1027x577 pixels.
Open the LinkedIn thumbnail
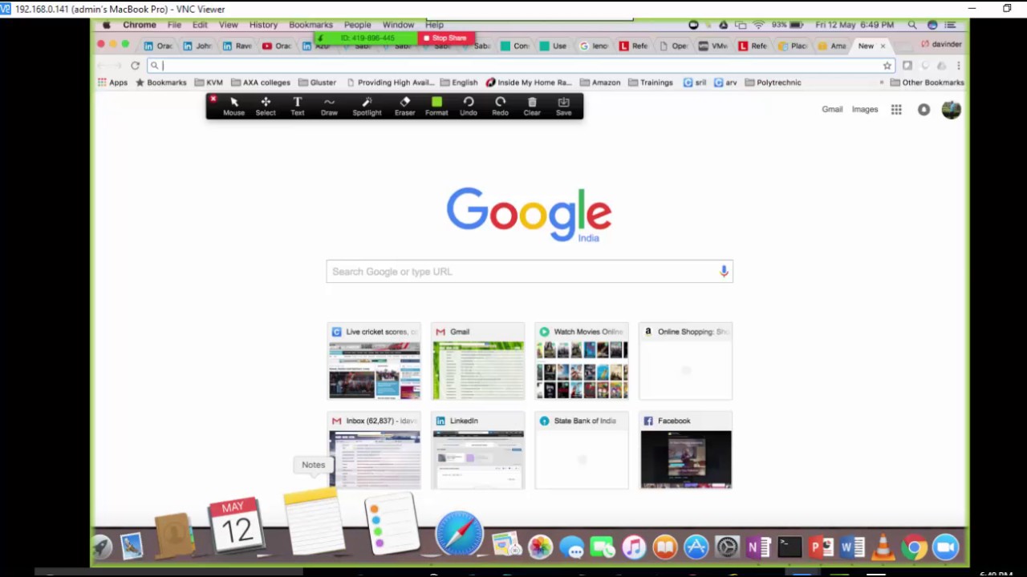click(x=478, y=450)
